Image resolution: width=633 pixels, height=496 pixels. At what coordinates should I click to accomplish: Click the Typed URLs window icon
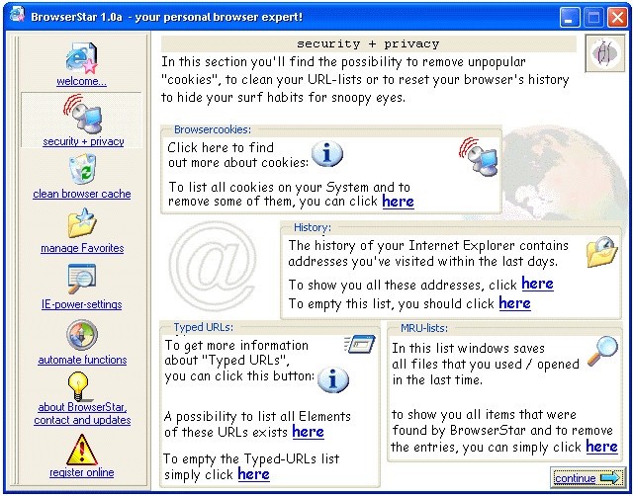point(359,345)
